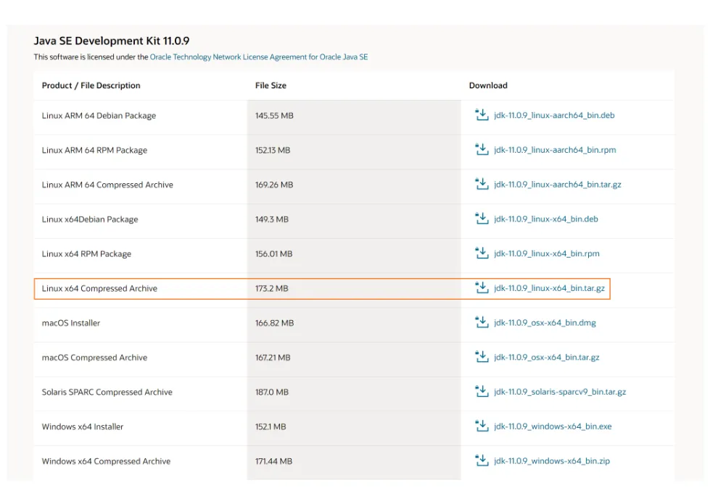Click Windows x64 Compressed Archive text

tap(106, 462)
